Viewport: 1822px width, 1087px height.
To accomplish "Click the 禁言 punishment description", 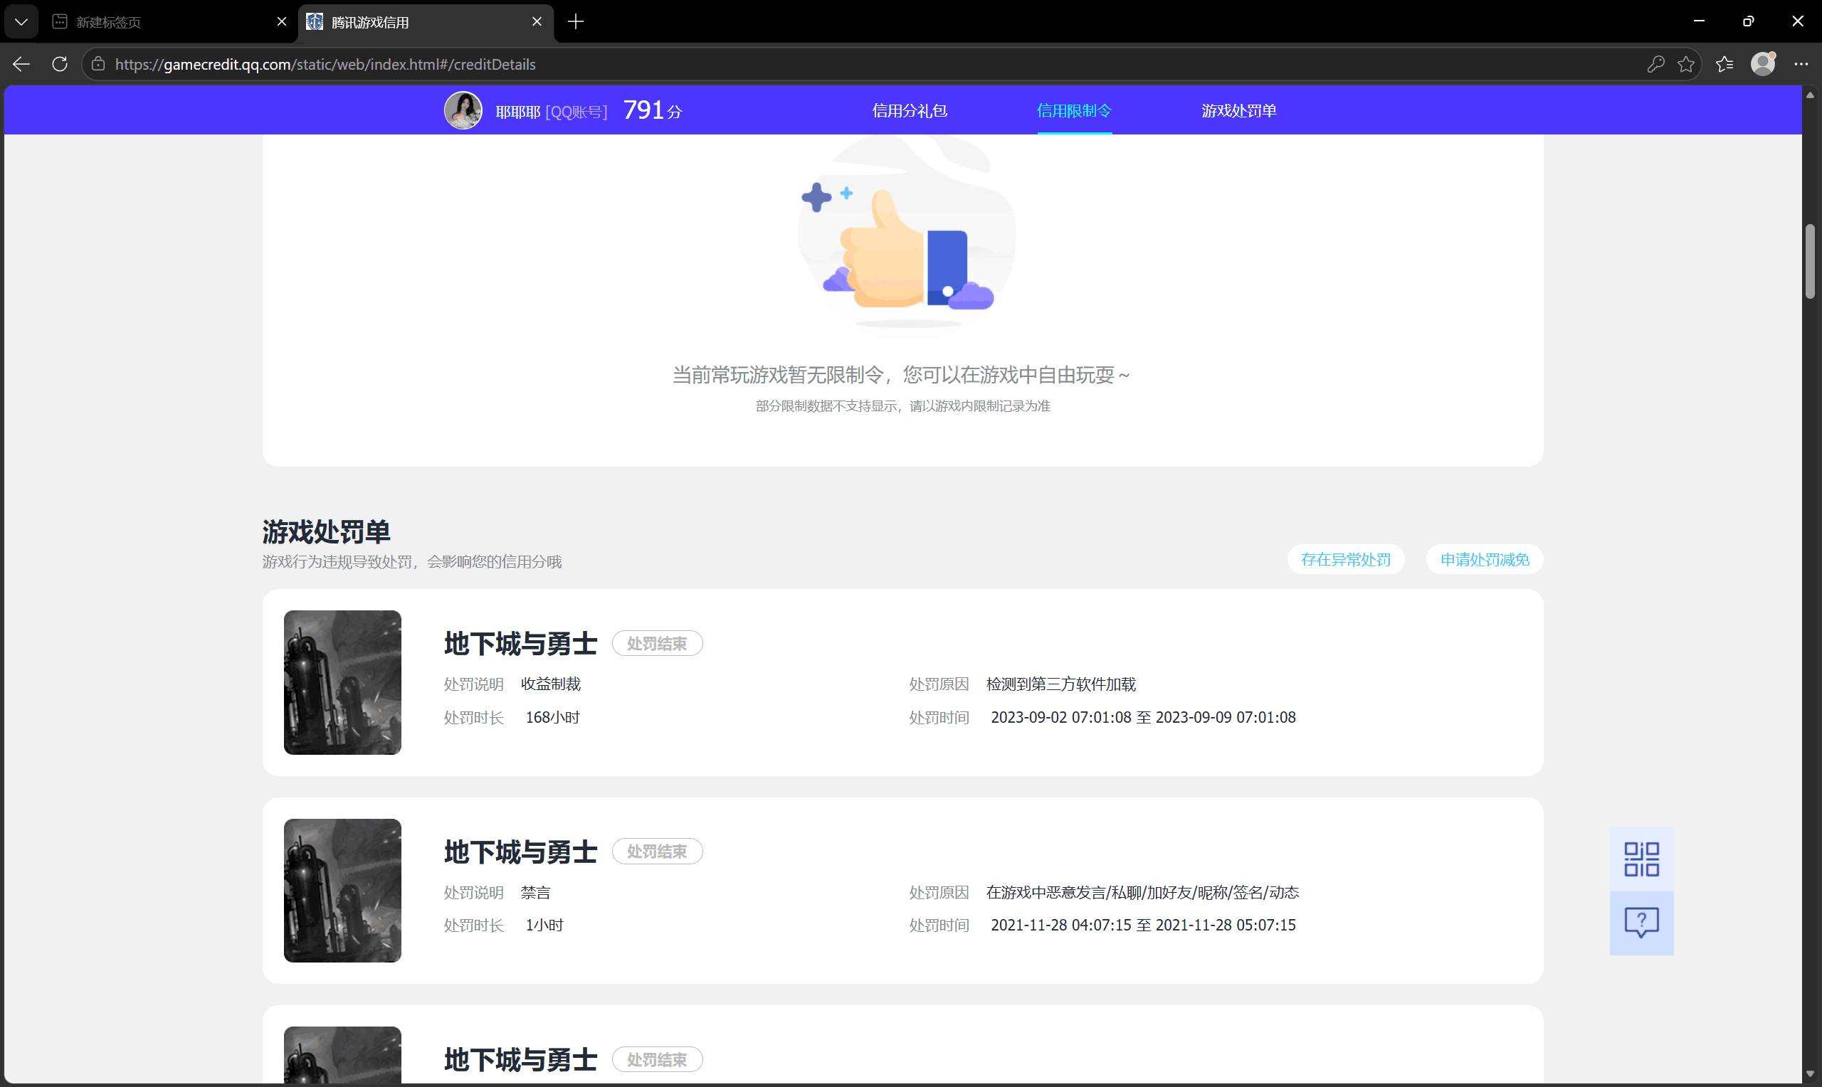I will pyautogui.click(x=535, y=892).
